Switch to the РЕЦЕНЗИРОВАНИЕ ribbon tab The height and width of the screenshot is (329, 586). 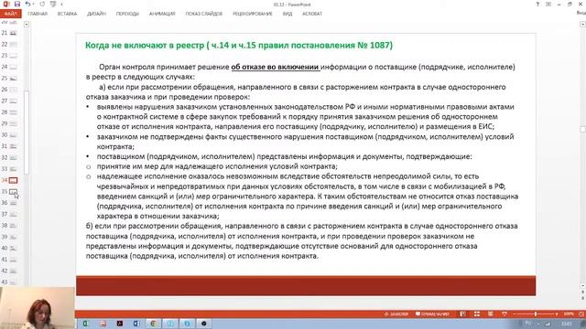(x=253, y=14)
